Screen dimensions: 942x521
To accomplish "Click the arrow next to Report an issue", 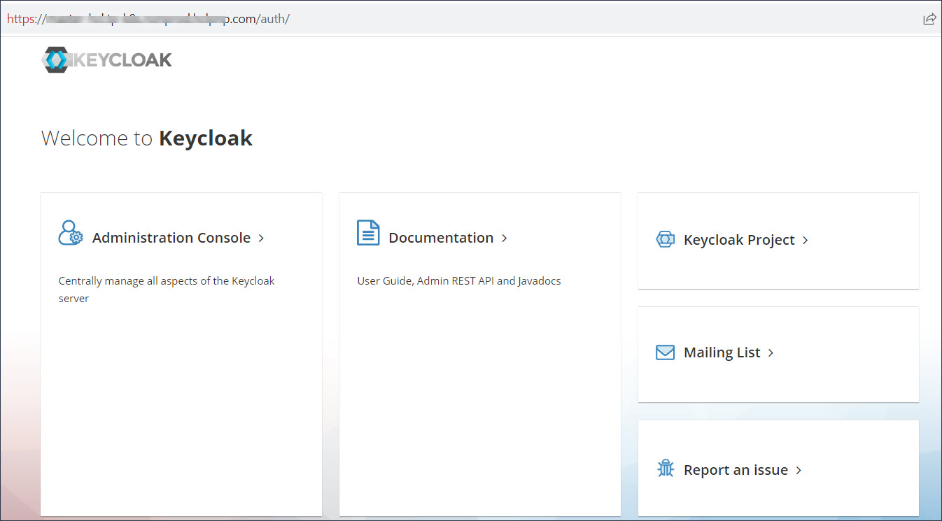I will click(798, 470).
